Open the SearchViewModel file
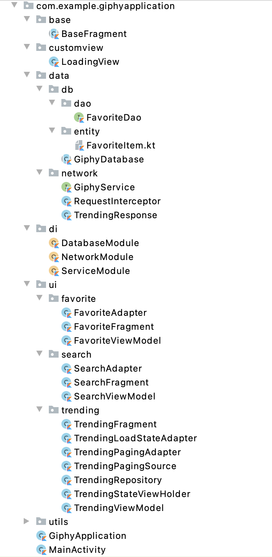Image resolution: width=272 pixels, height=557 pixels. click(x=114, y=396)
